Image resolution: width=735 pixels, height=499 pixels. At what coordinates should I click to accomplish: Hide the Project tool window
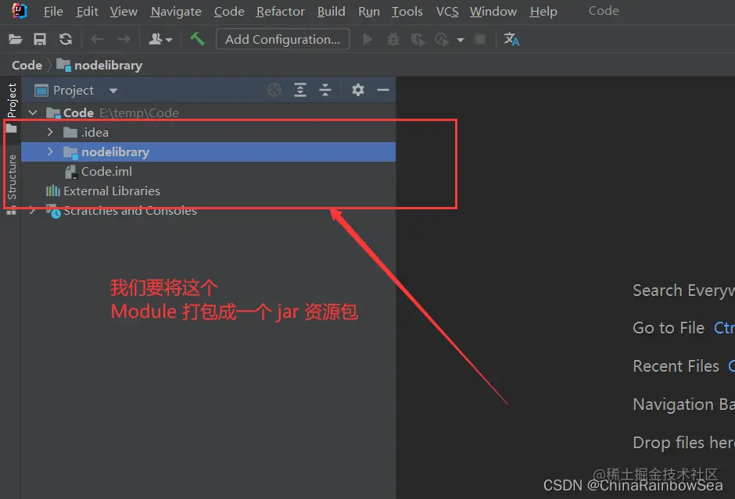(382, 90)
